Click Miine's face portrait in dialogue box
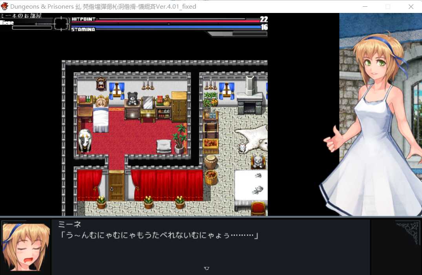The height and width of the screenshot is (275, 422). point(26,247)
